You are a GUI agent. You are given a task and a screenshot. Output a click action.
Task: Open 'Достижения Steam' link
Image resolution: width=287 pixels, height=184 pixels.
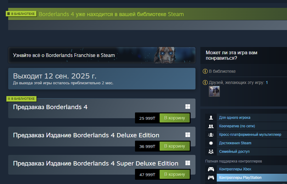click(235, 143)
